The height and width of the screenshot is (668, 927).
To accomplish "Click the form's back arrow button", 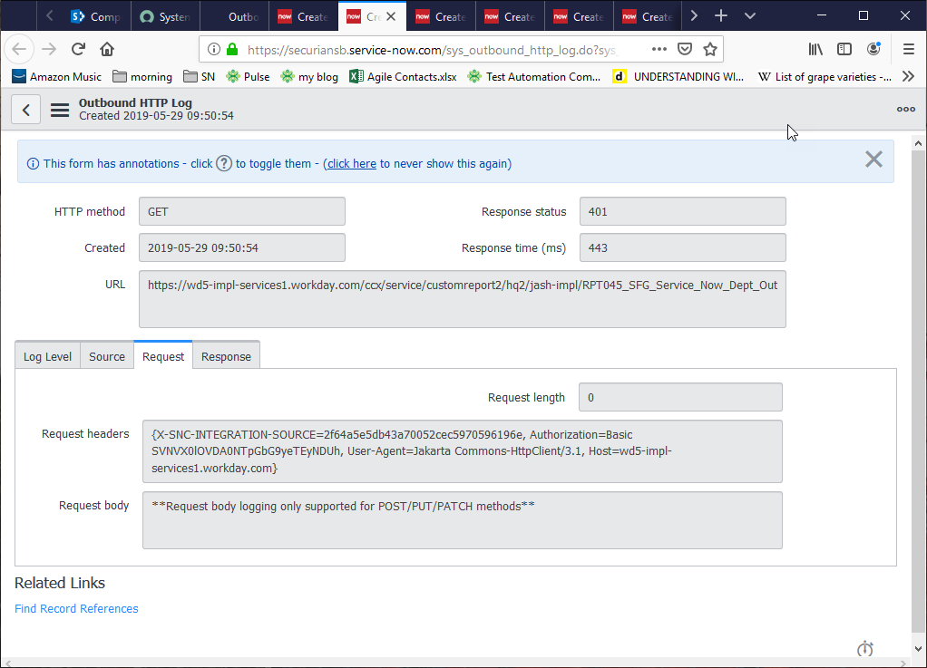I will click(x=25, y=109).
